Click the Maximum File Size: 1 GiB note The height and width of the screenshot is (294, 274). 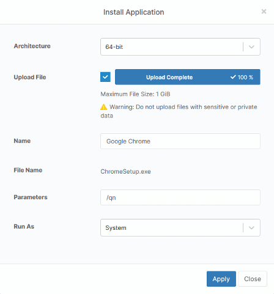[x=135, y=94]
